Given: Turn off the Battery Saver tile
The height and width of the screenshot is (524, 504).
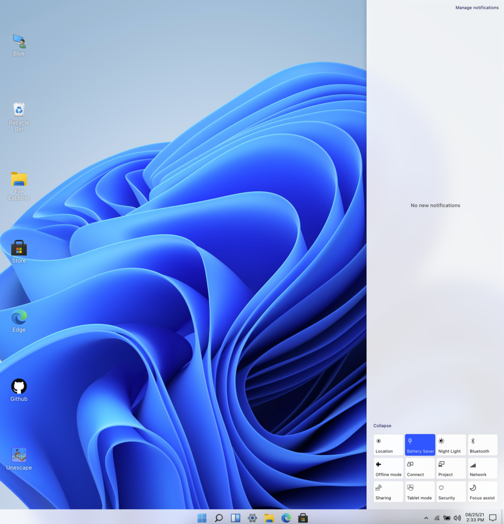Looking at the screenshot, I should [x=420, y=445].
